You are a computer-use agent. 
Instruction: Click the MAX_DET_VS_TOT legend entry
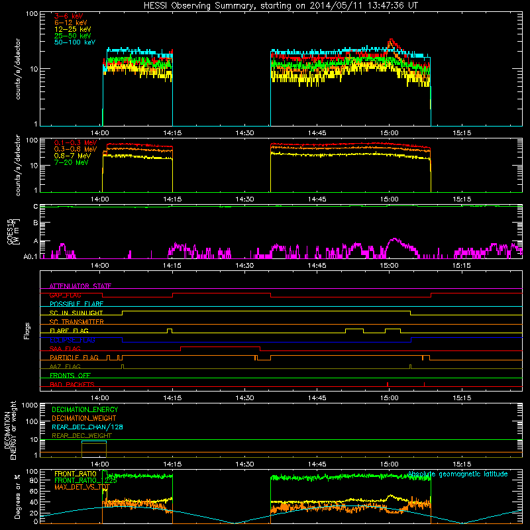(82, 487)
